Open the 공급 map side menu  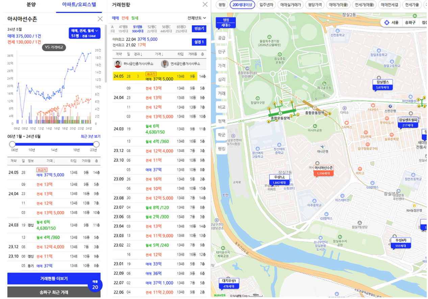click(222, 38)
